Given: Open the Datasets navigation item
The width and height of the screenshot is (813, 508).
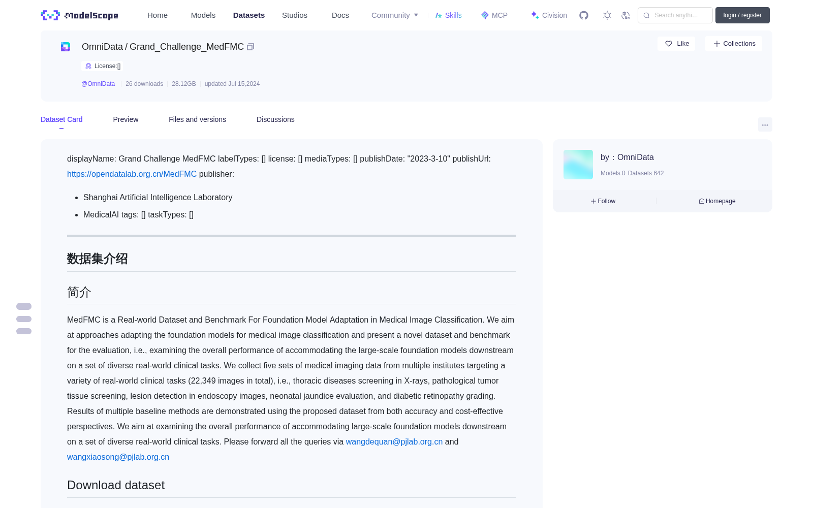Looking at the screenshot, I should coord(249,15).
